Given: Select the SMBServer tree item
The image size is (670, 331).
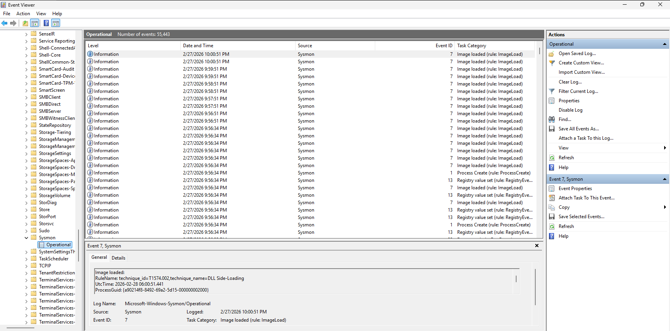Looking at the screenshot, I should 50,111.
